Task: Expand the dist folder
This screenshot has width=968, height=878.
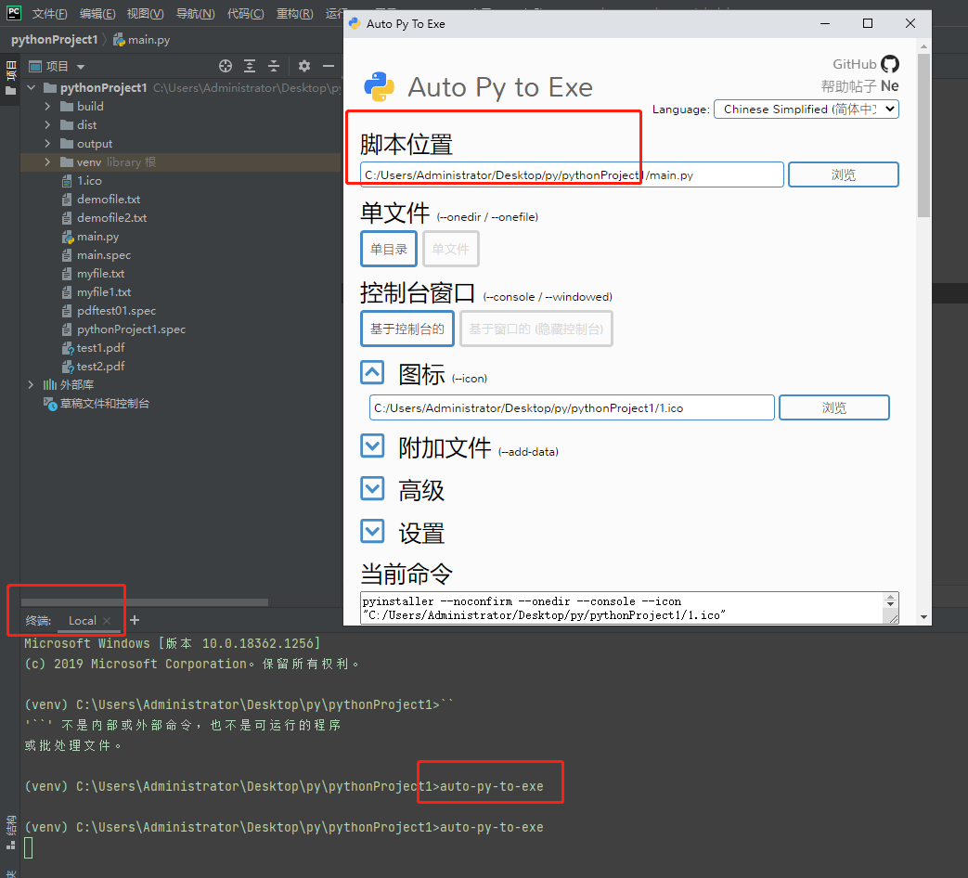Action: pyautogui.click(x=47, y=124)
